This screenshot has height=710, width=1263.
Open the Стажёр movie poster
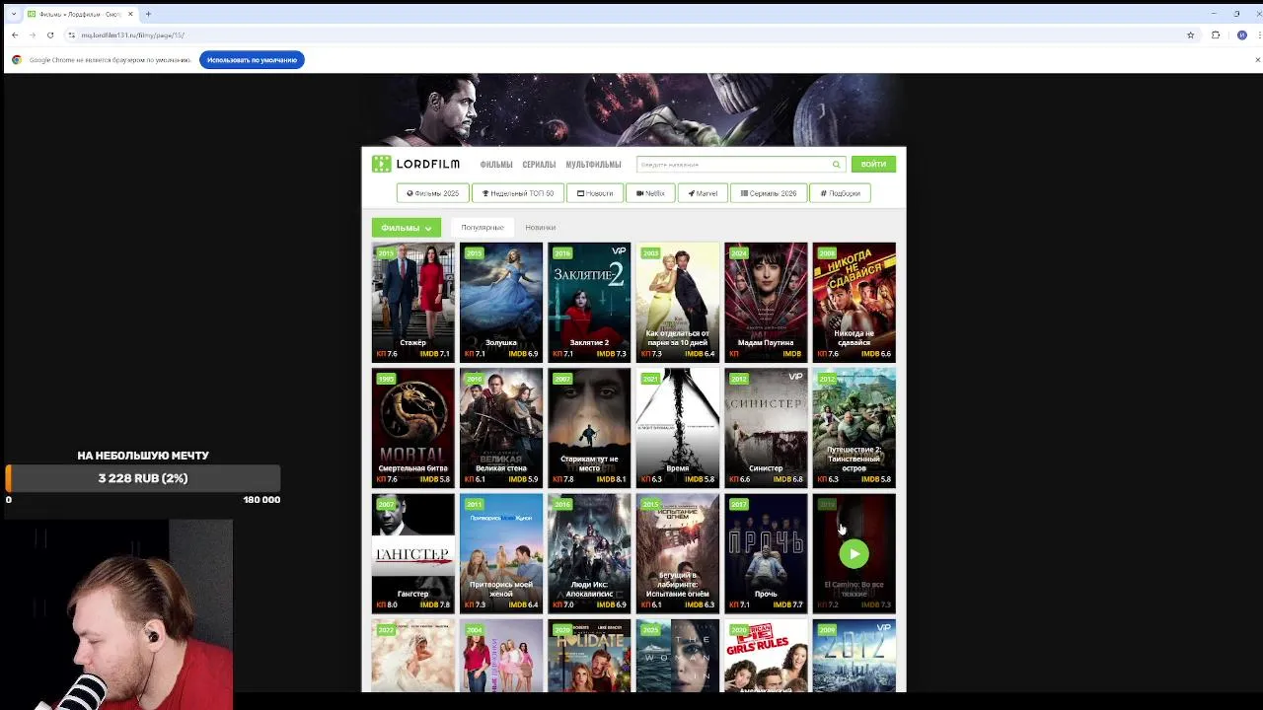click(x=413, y=302)
